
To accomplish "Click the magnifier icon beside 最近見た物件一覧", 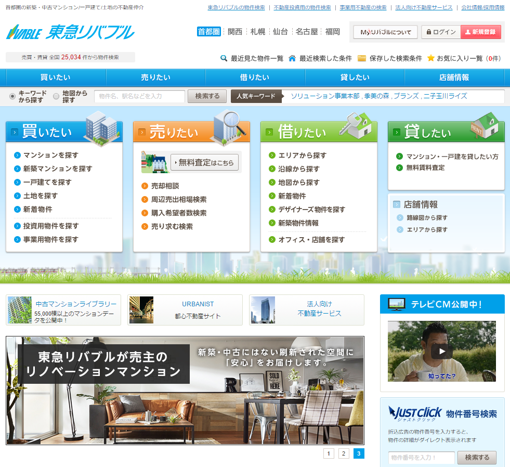I will pos(224,58).
